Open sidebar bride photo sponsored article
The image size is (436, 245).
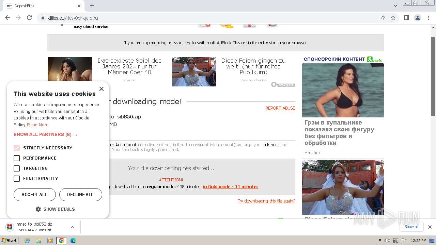343,187
